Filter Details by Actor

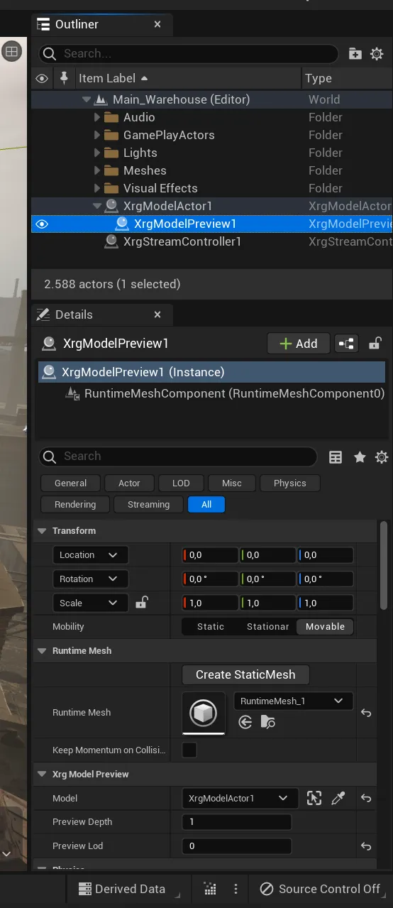(x=129, y=483)
